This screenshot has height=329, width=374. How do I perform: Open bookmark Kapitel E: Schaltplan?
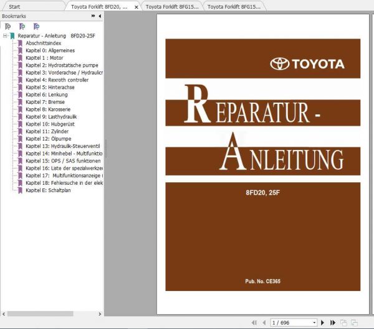click(x=48, y=190)
